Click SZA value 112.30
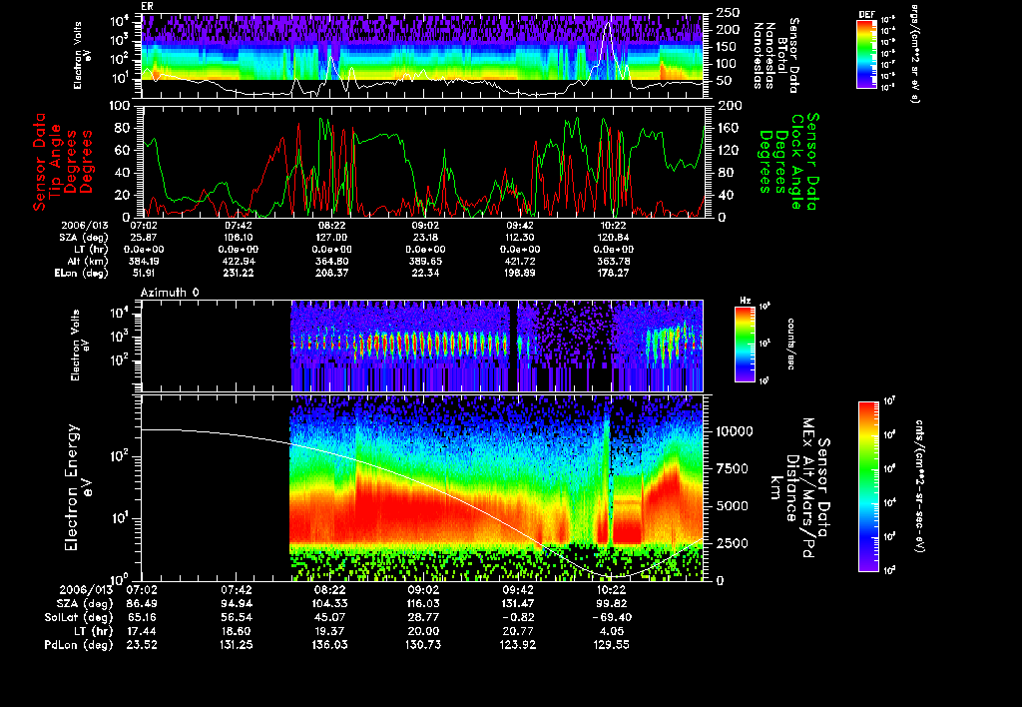 (519, 238)
